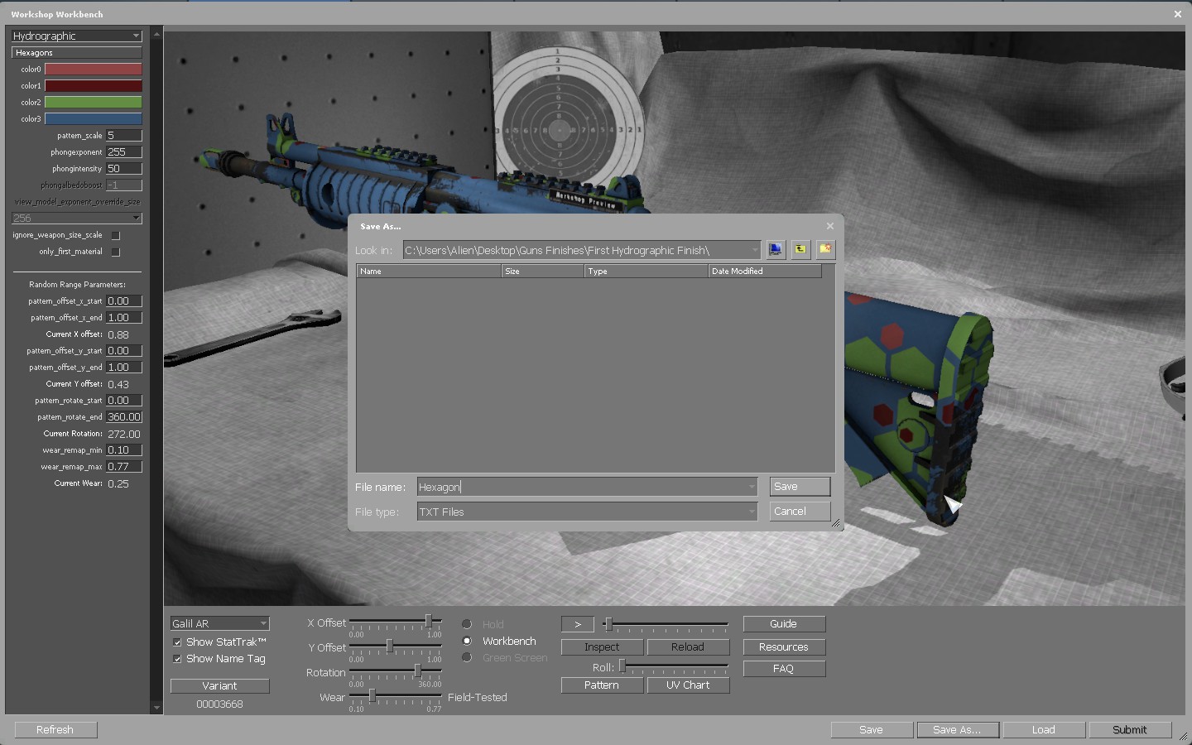Expand the Look in path dropdown
The image size is (1192, 745).
[x=754, y=250]
